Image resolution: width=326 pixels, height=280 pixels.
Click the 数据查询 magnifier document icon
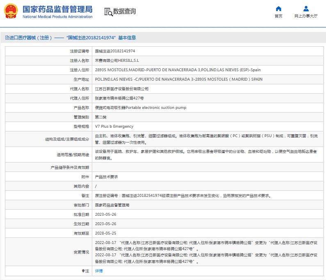[x=108, y=11]
